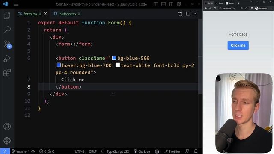
Task: Open editor More Actions ellipsis menu
Action: 196,14
